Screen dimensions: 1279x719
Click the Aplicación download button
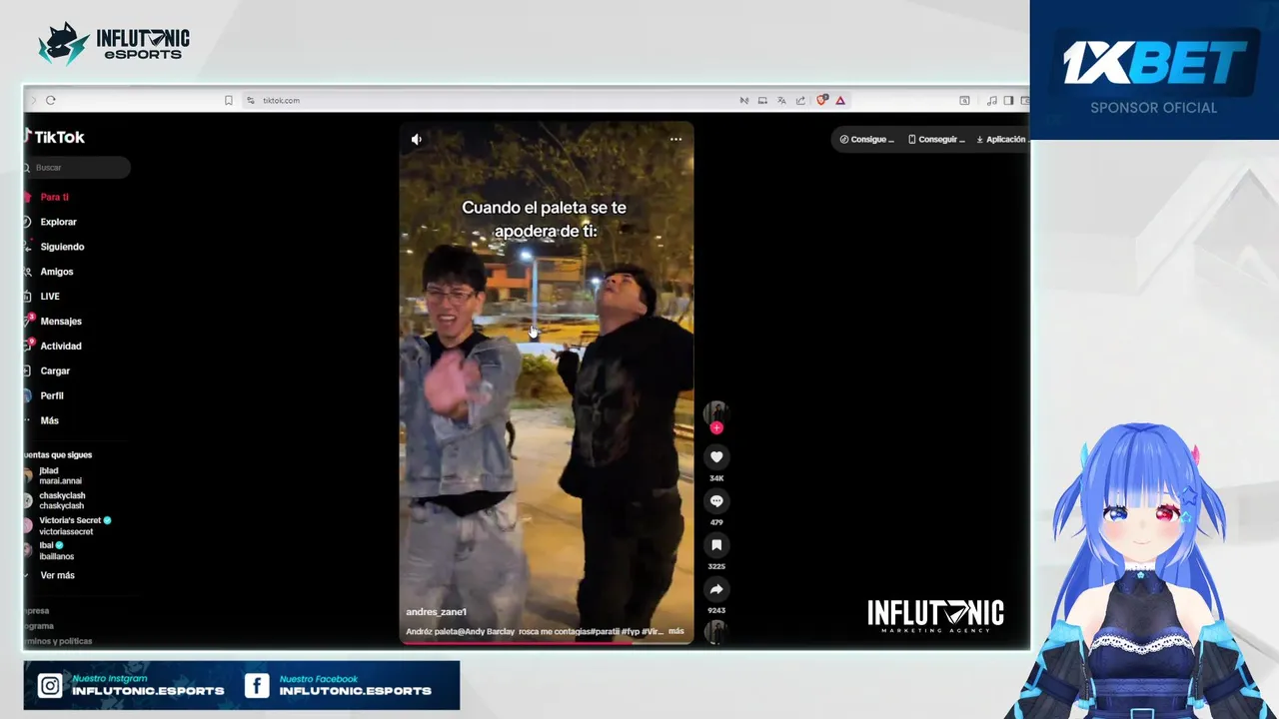coord(1001,140)
